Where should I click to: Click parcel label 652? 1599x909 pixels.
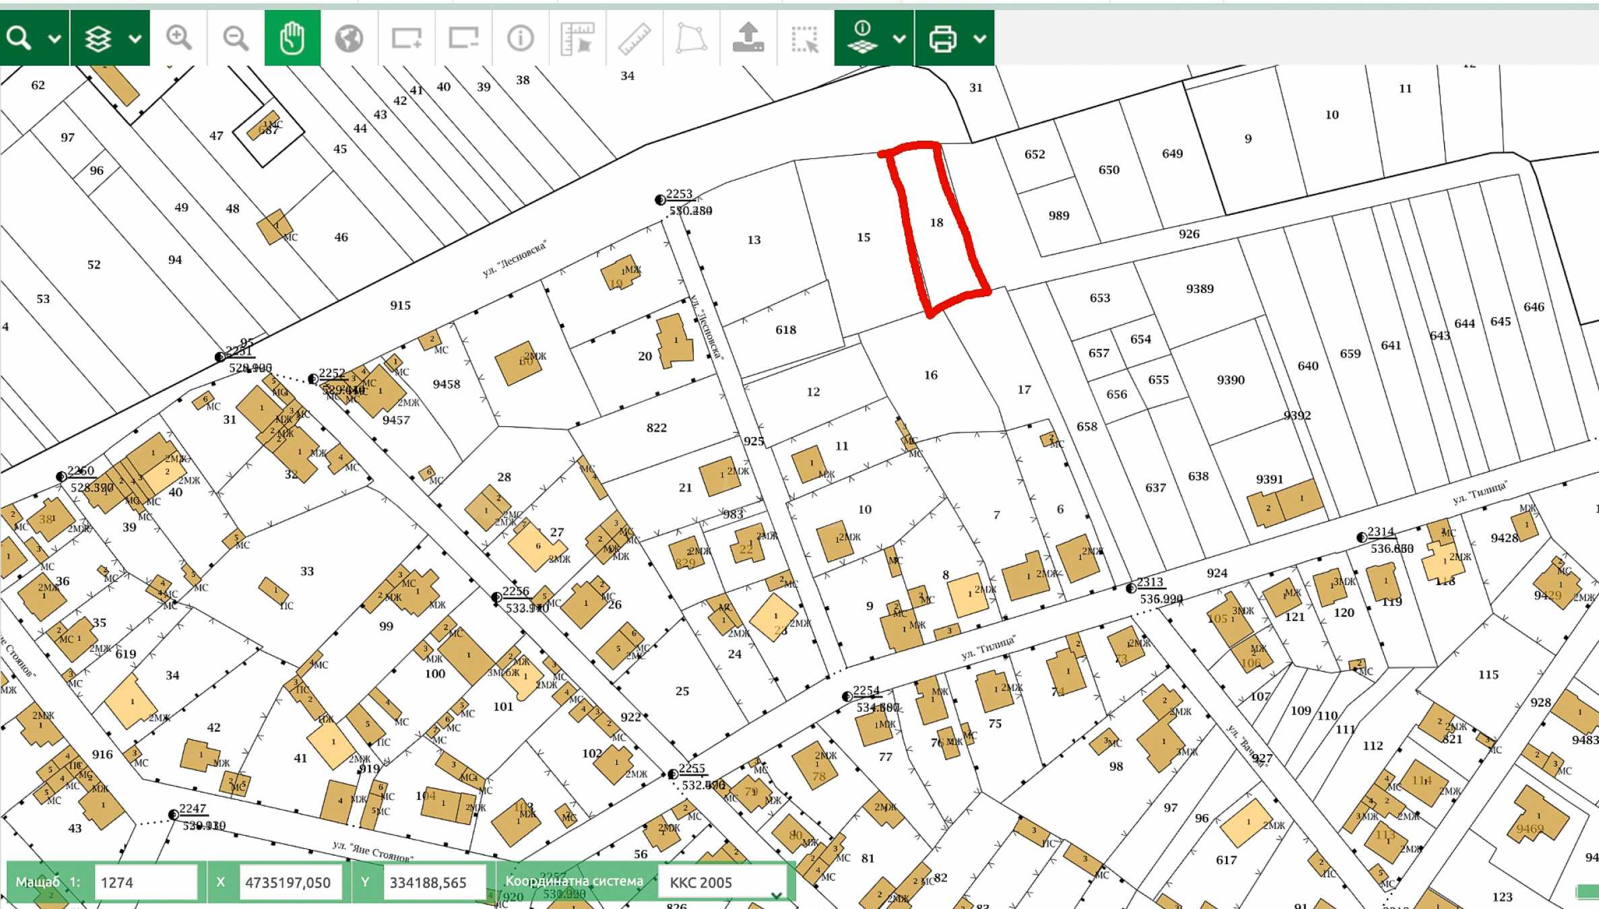coord(1035,154)
